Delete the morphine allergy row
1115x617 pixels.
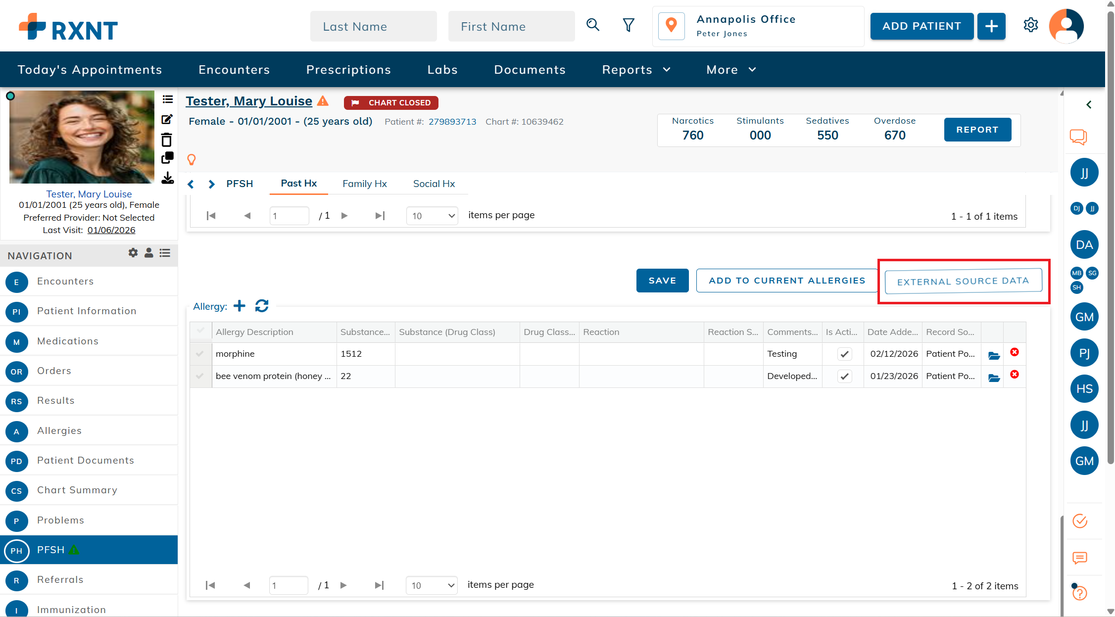(1014, 352)
